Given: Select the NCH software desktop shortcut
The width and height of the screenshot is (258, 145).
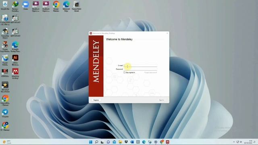Looking at the screenshot, I should [5, 72].
